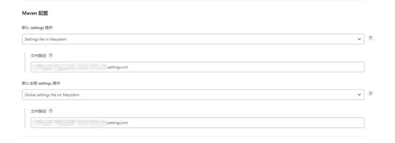Open help for global settings provider dropdown
The height and width of the screenshot is (143, 395).
pyautogui.click(x=370, y=93)
